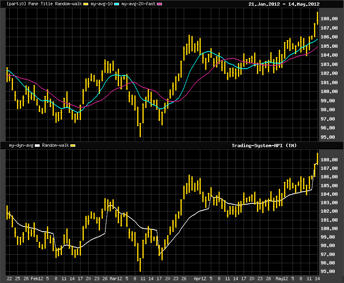Click the 'Trading-System-API (TM)' title text
This screenshot has width=344, height=283.
(x=264, y=145)
